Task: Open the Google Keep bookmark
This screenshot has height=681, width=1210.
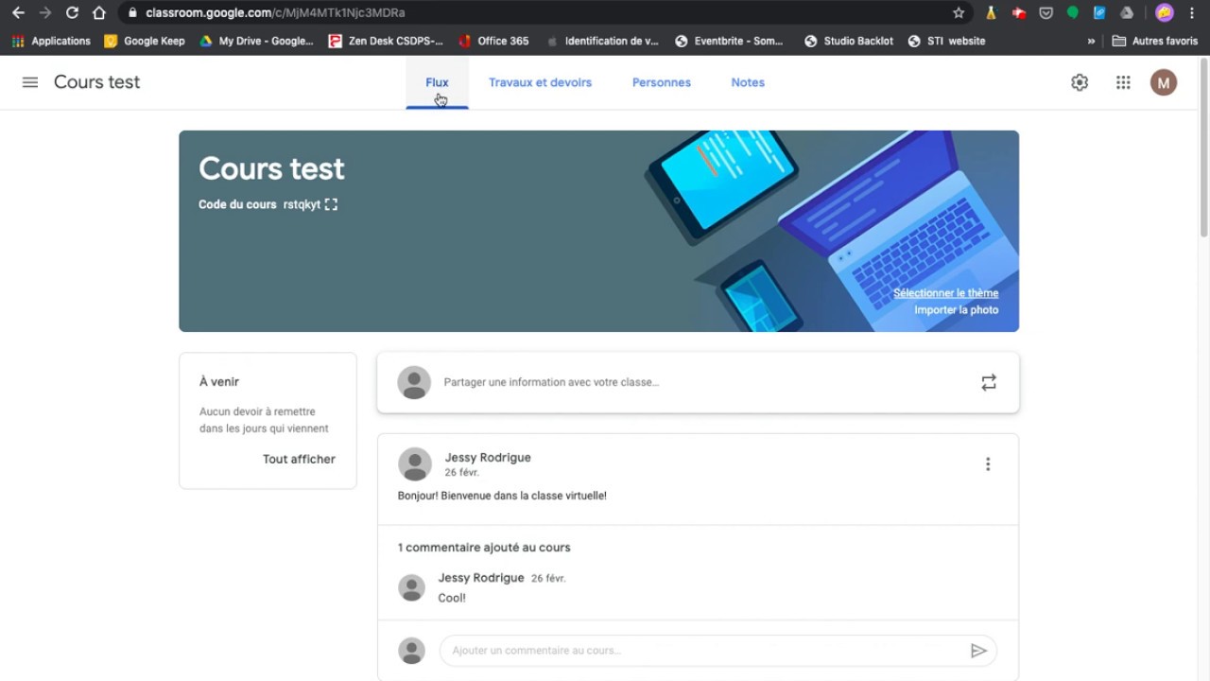Action: 145,42
